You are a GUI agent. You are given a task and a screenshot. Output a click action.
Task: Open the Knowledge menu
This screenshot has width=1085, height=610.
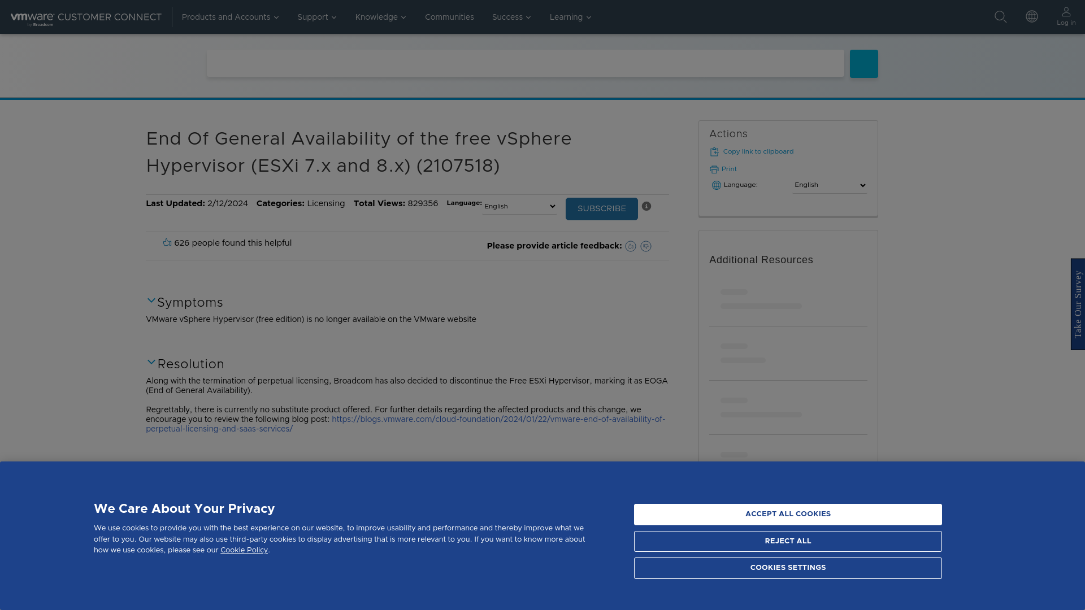(381, 17)
